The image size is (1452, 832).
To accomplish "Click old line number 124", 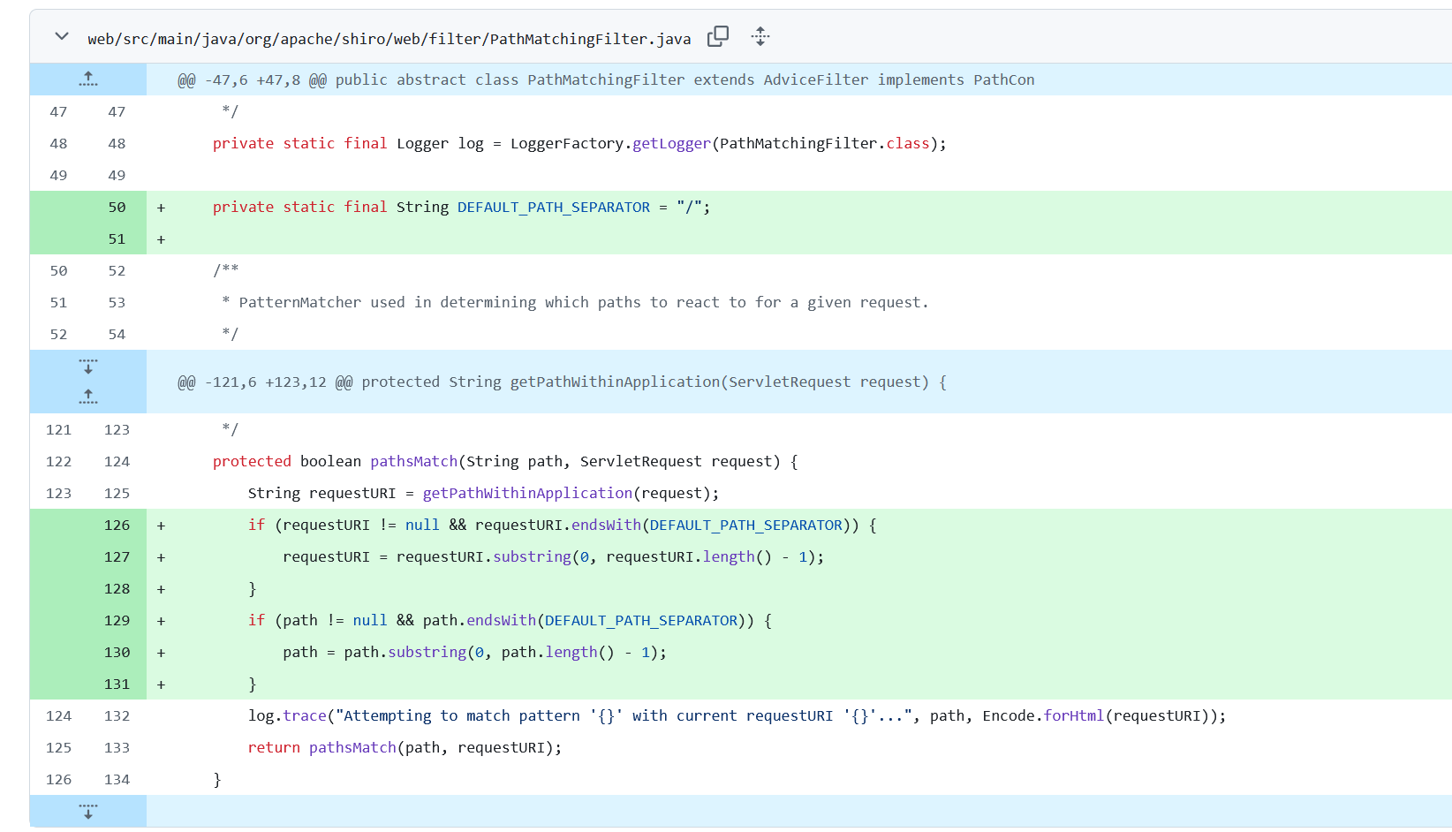I will click(x=58, y=715).
